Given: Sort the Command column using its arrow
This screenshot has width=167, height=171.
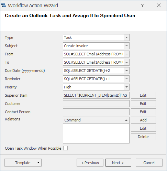Looking at the screenshot, I should (126, 120).
